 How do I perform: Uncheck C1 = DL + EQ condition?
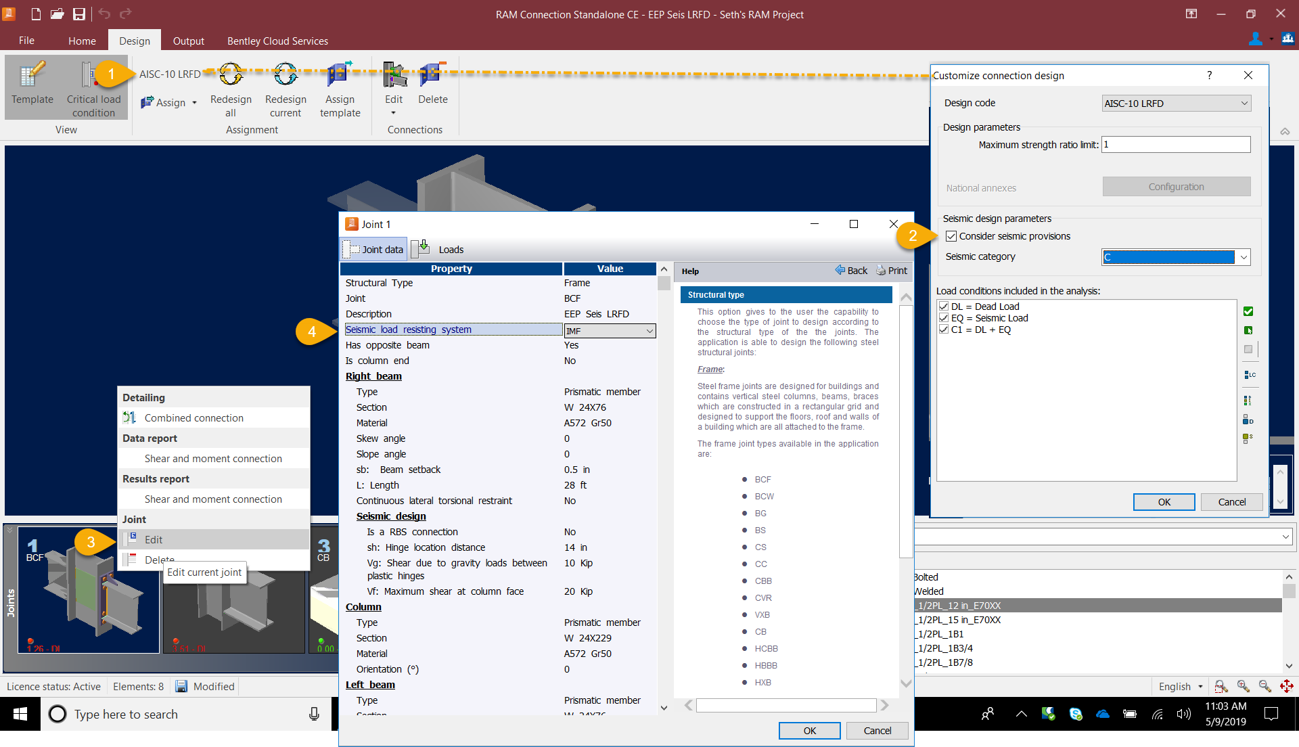[944, 330]
